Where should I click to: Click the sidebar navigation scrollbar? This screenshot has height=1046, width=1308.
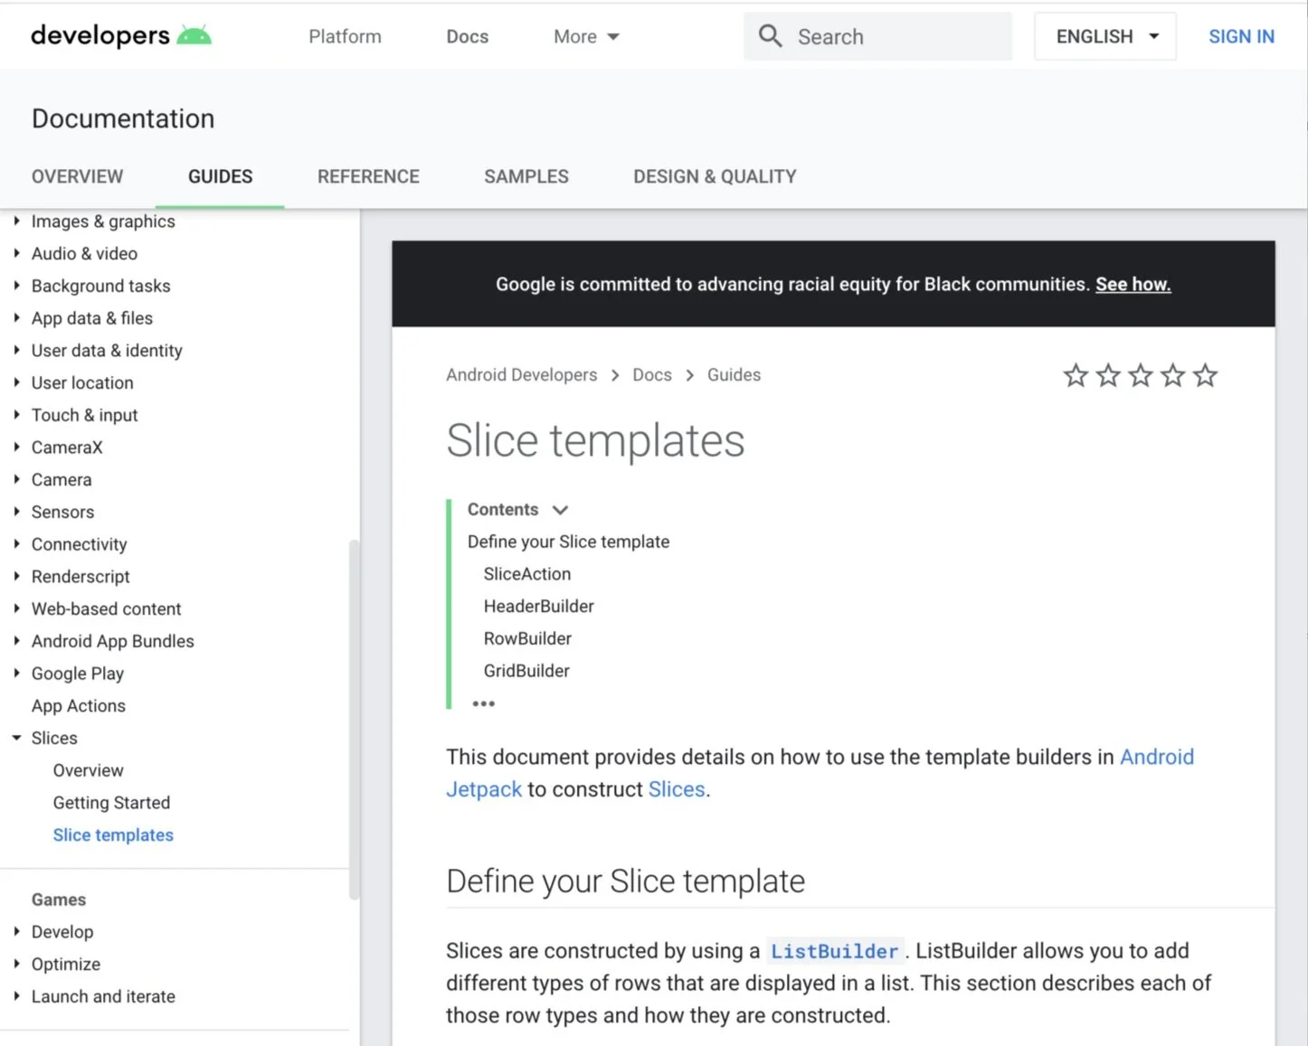(x=354, y=719)
